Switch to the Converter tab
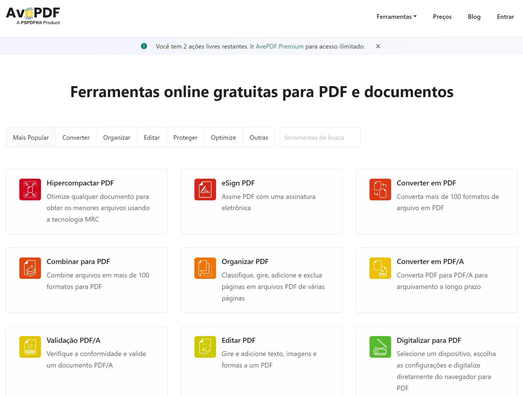Screen dimensions: 523x395 tap(76, 137)
